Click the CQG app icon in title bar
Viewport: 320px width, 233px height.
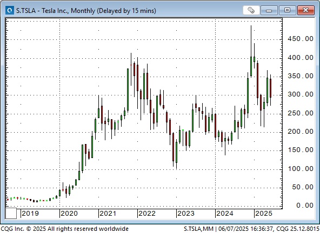(x=10, y=10)
